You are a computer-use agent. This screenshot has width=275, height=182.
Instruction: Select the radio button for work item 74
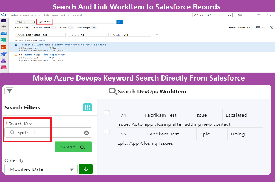tap(107, 113)
